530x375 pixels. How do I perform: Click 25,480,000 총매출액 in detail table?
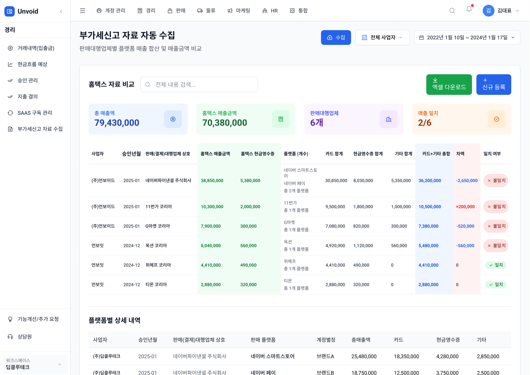point(364,356)
